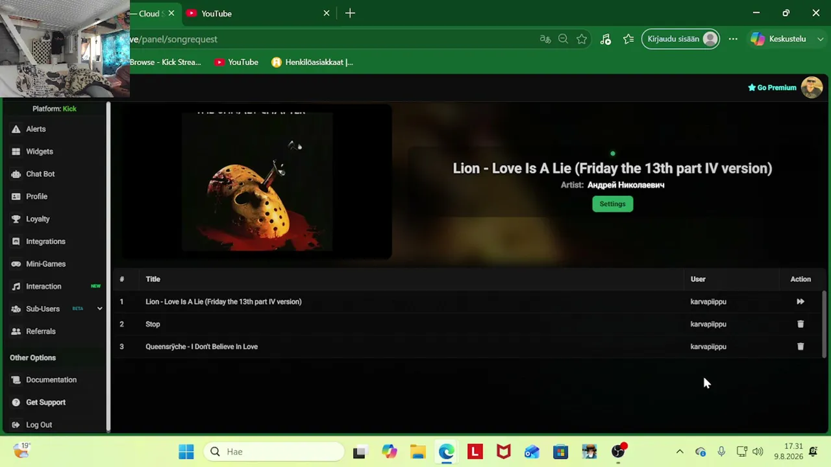Close the Cloud browser tab
Screen dimensions: 831x467
tap(171, 13)
